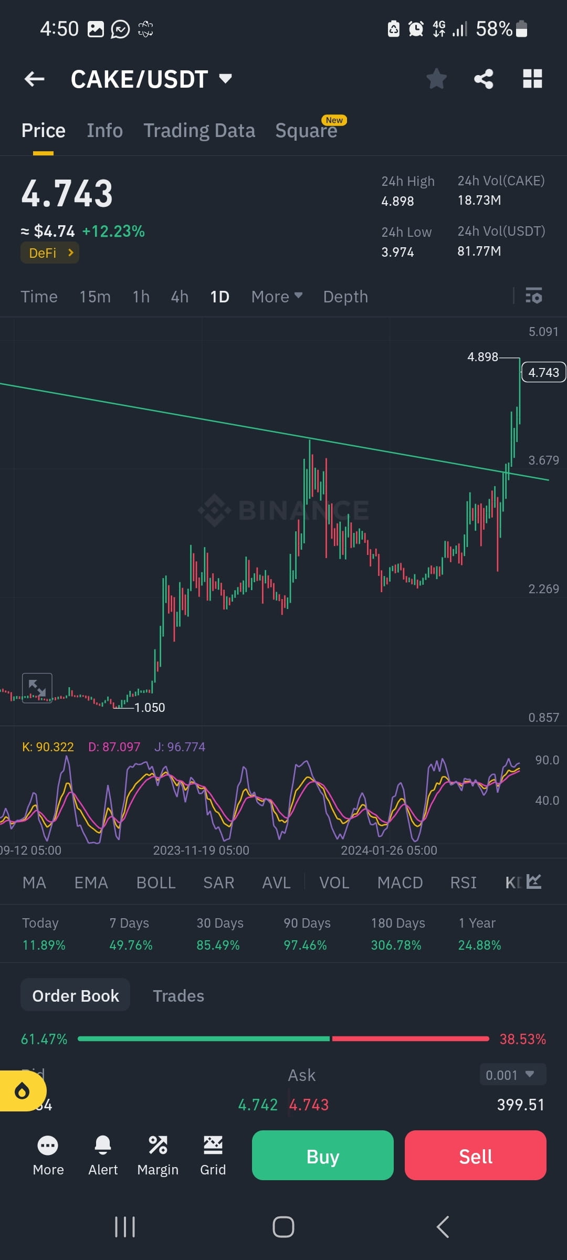Expand chart to fullscreen with arrows icon
Viewport: 567px width, 1260px height.
(37, 688)
